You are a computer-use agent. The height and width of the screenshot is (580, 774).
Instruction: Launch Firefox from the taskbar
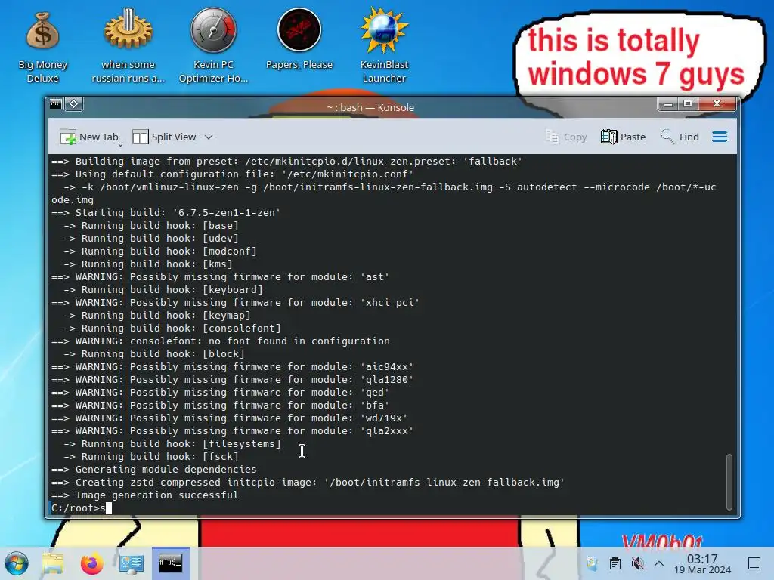point(91,563)
